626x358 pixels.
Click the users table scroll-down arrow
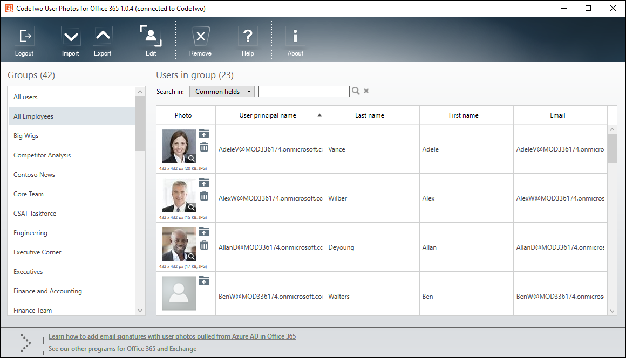612,311
